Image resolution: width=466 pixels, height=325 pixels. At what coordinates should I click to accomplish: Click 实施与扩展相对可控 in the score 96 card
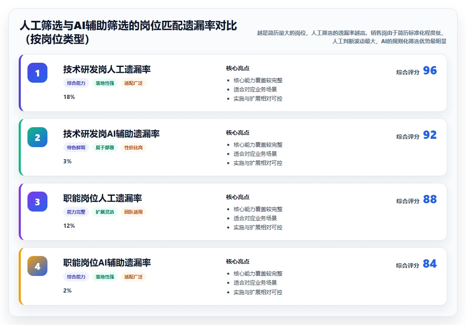pos(258,98)
